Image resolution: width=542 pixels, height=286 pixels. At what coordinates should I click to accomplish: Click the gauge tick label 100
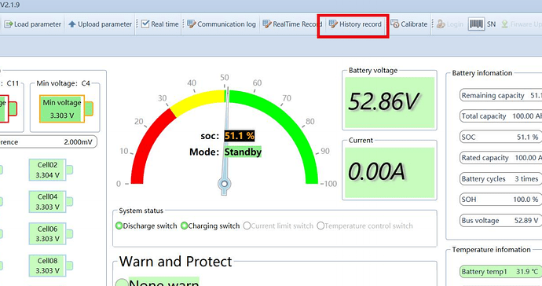(x=330, y=184)
